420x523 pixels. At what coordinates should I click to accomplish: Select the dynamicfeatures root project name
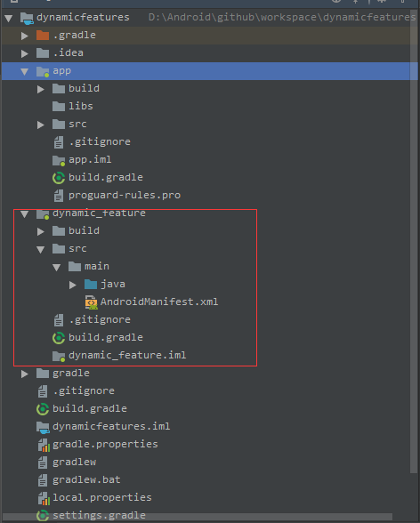pos(83,18)
